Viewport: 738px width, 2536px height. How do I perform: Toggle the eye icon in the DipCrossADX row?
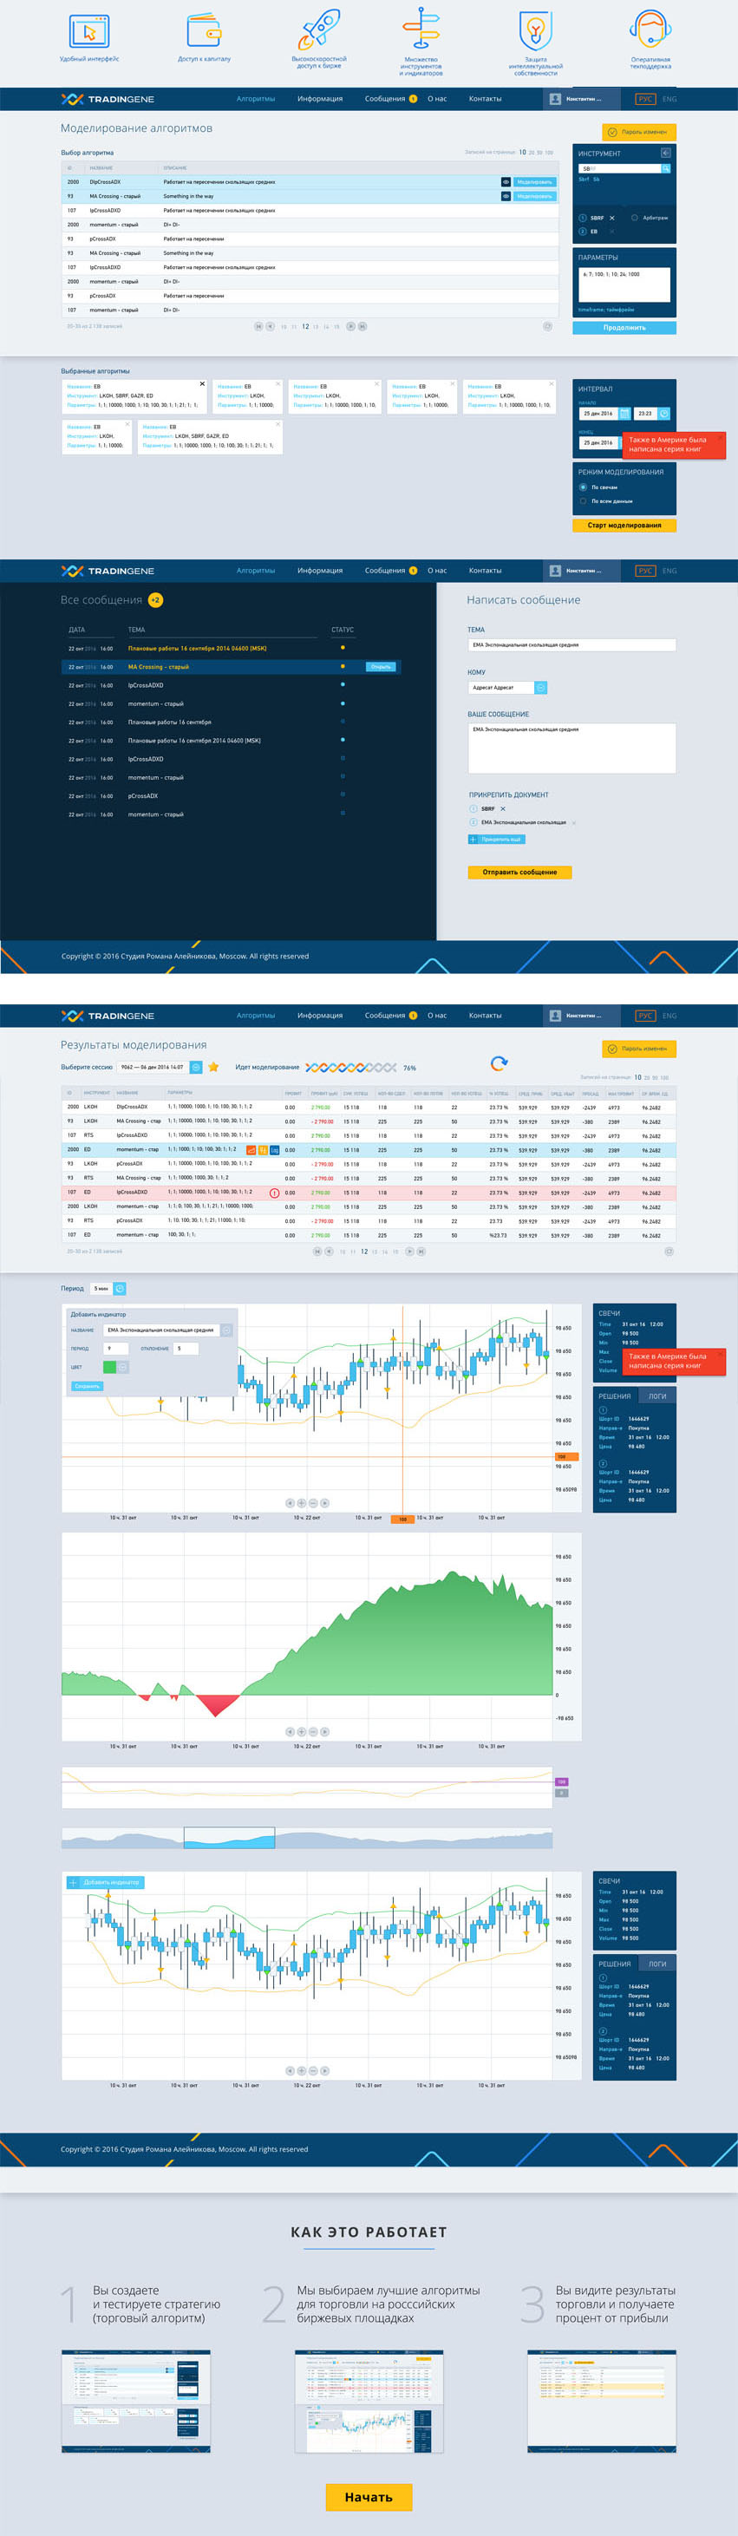point(506,182)
